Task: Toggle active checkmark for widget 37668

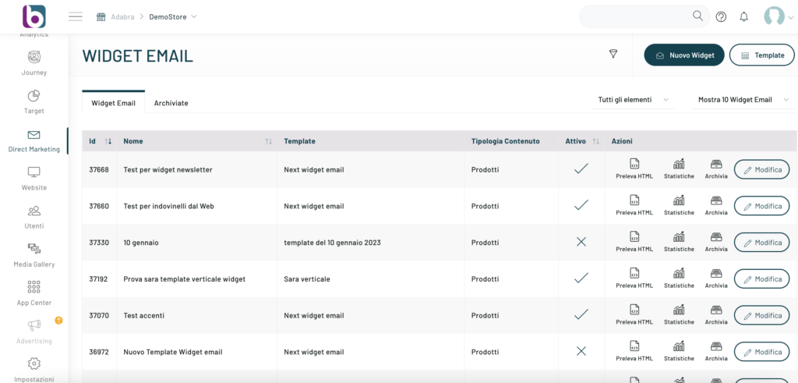Action: click(x=581, y=168)
